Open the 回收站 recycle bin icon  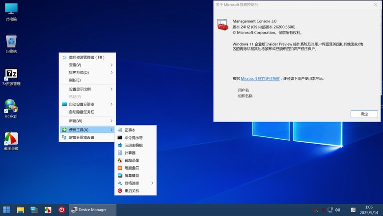[11, 44]
